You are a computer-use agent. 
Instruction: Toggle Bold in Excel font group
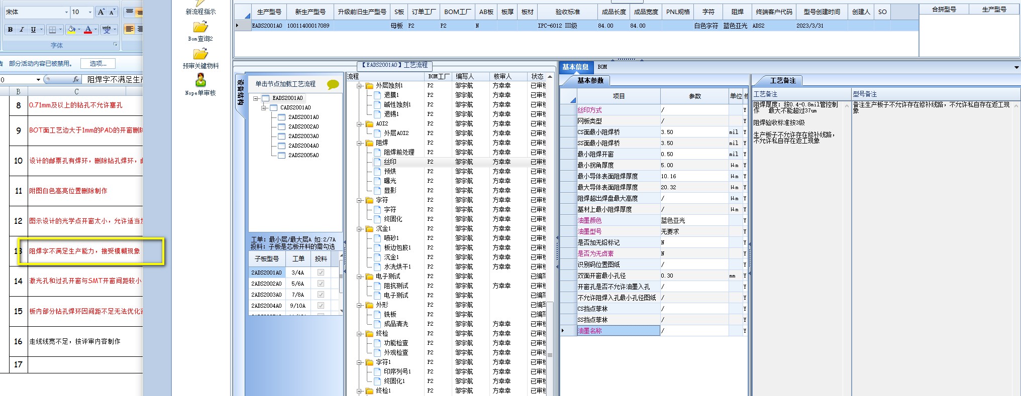10,30
